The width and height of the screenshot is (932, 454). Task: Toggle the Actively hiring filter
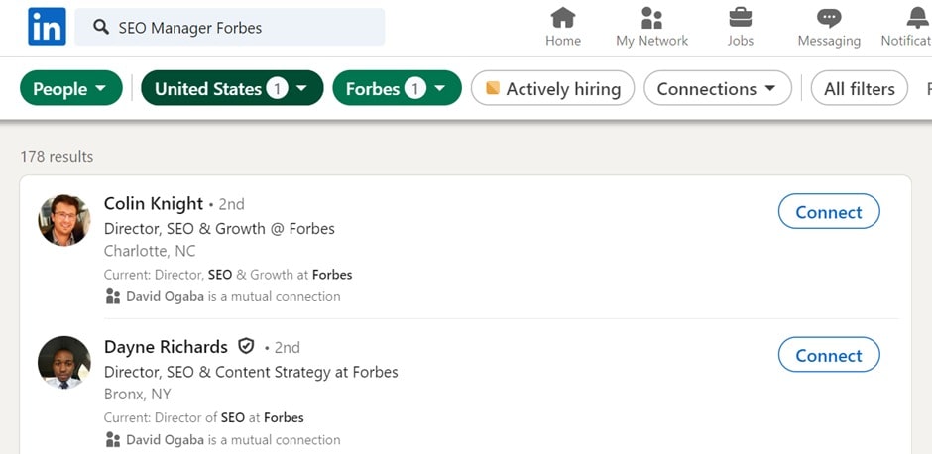point(552,88)
